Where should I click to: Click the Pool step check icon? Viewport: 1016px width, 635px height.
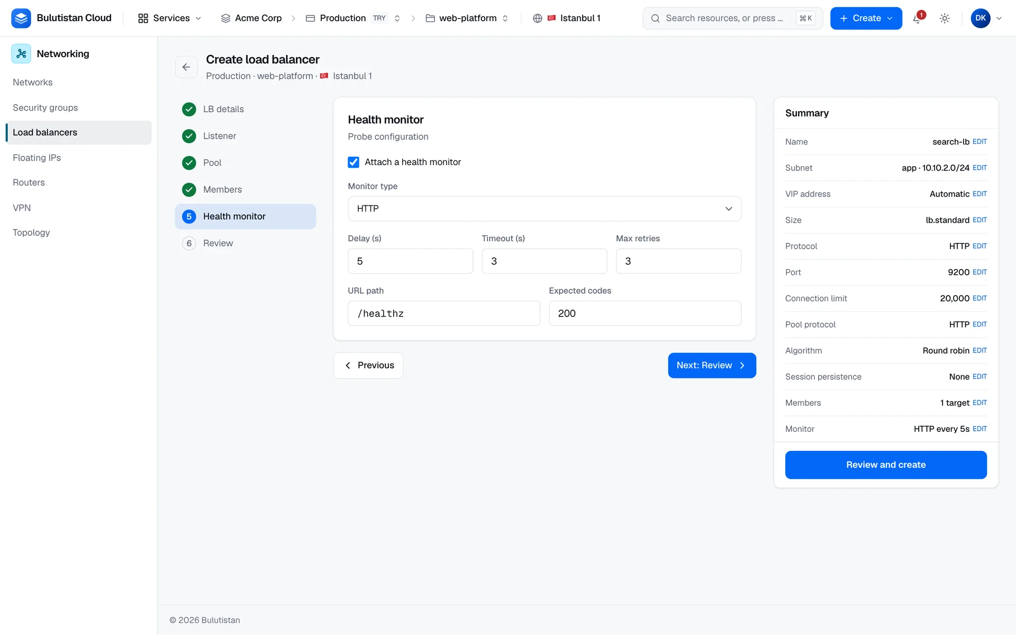pyautogui.click(x=189, y=162)
